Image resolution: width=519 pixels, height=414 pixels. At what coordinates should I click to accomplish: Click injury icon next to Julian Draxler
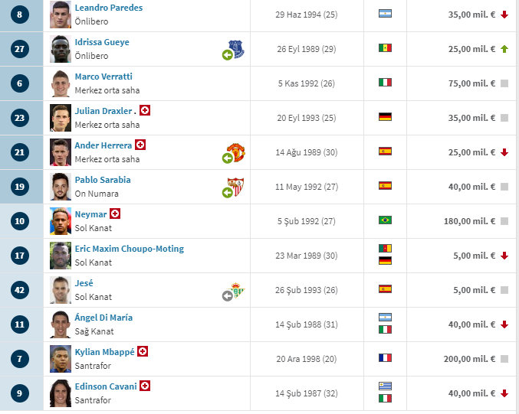point(145,110)
